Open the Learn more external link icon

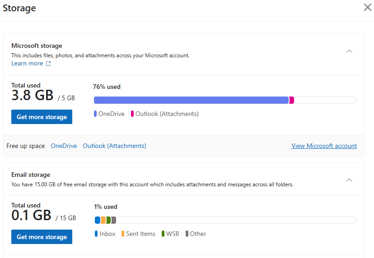(x=48, y=64)
